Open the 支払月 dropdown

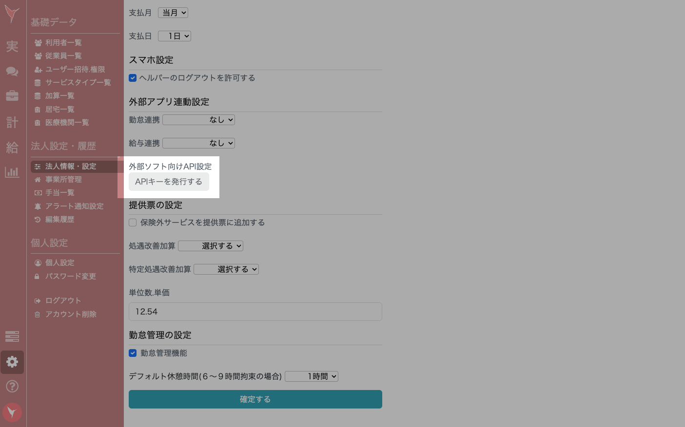pyautogui.click(x=173, y=12)
